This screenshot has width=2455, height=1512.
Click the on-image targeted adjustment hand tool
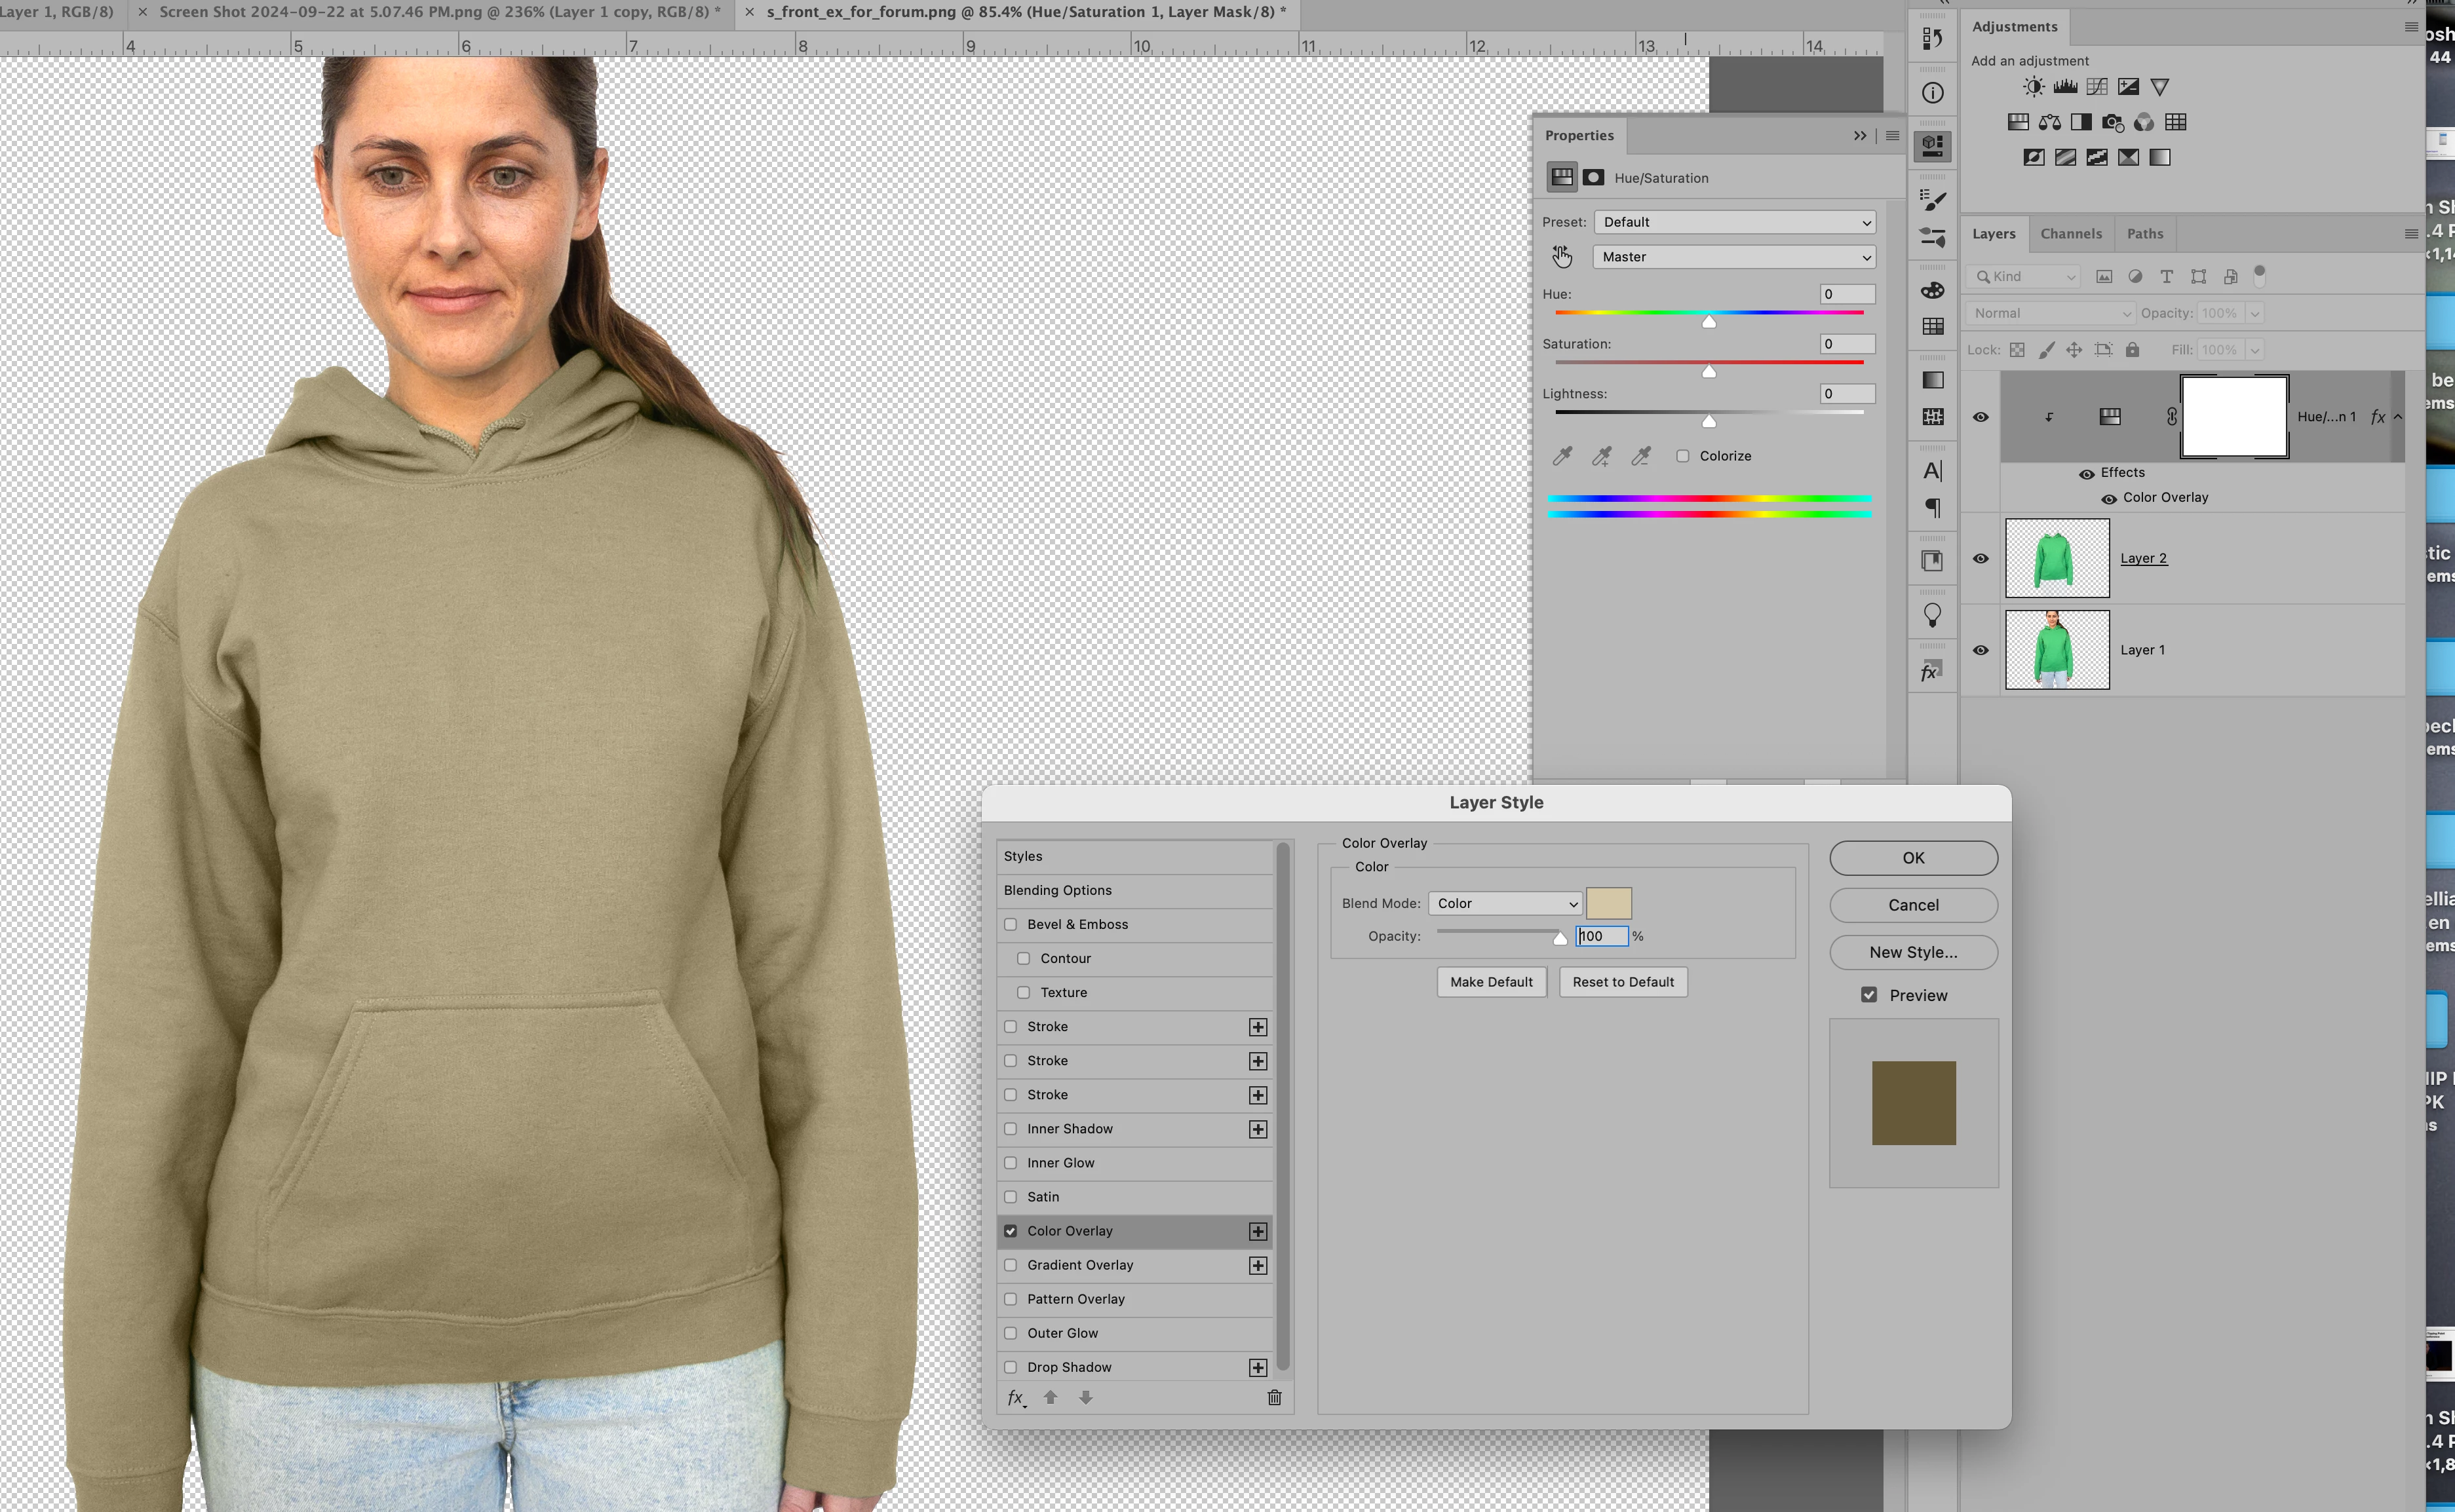[1562, 257]
